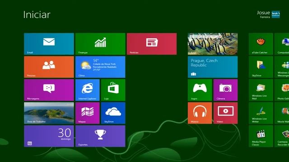Open the Clima weather tile
This screenshot has width=289, height=162.
tap(100, 67)
